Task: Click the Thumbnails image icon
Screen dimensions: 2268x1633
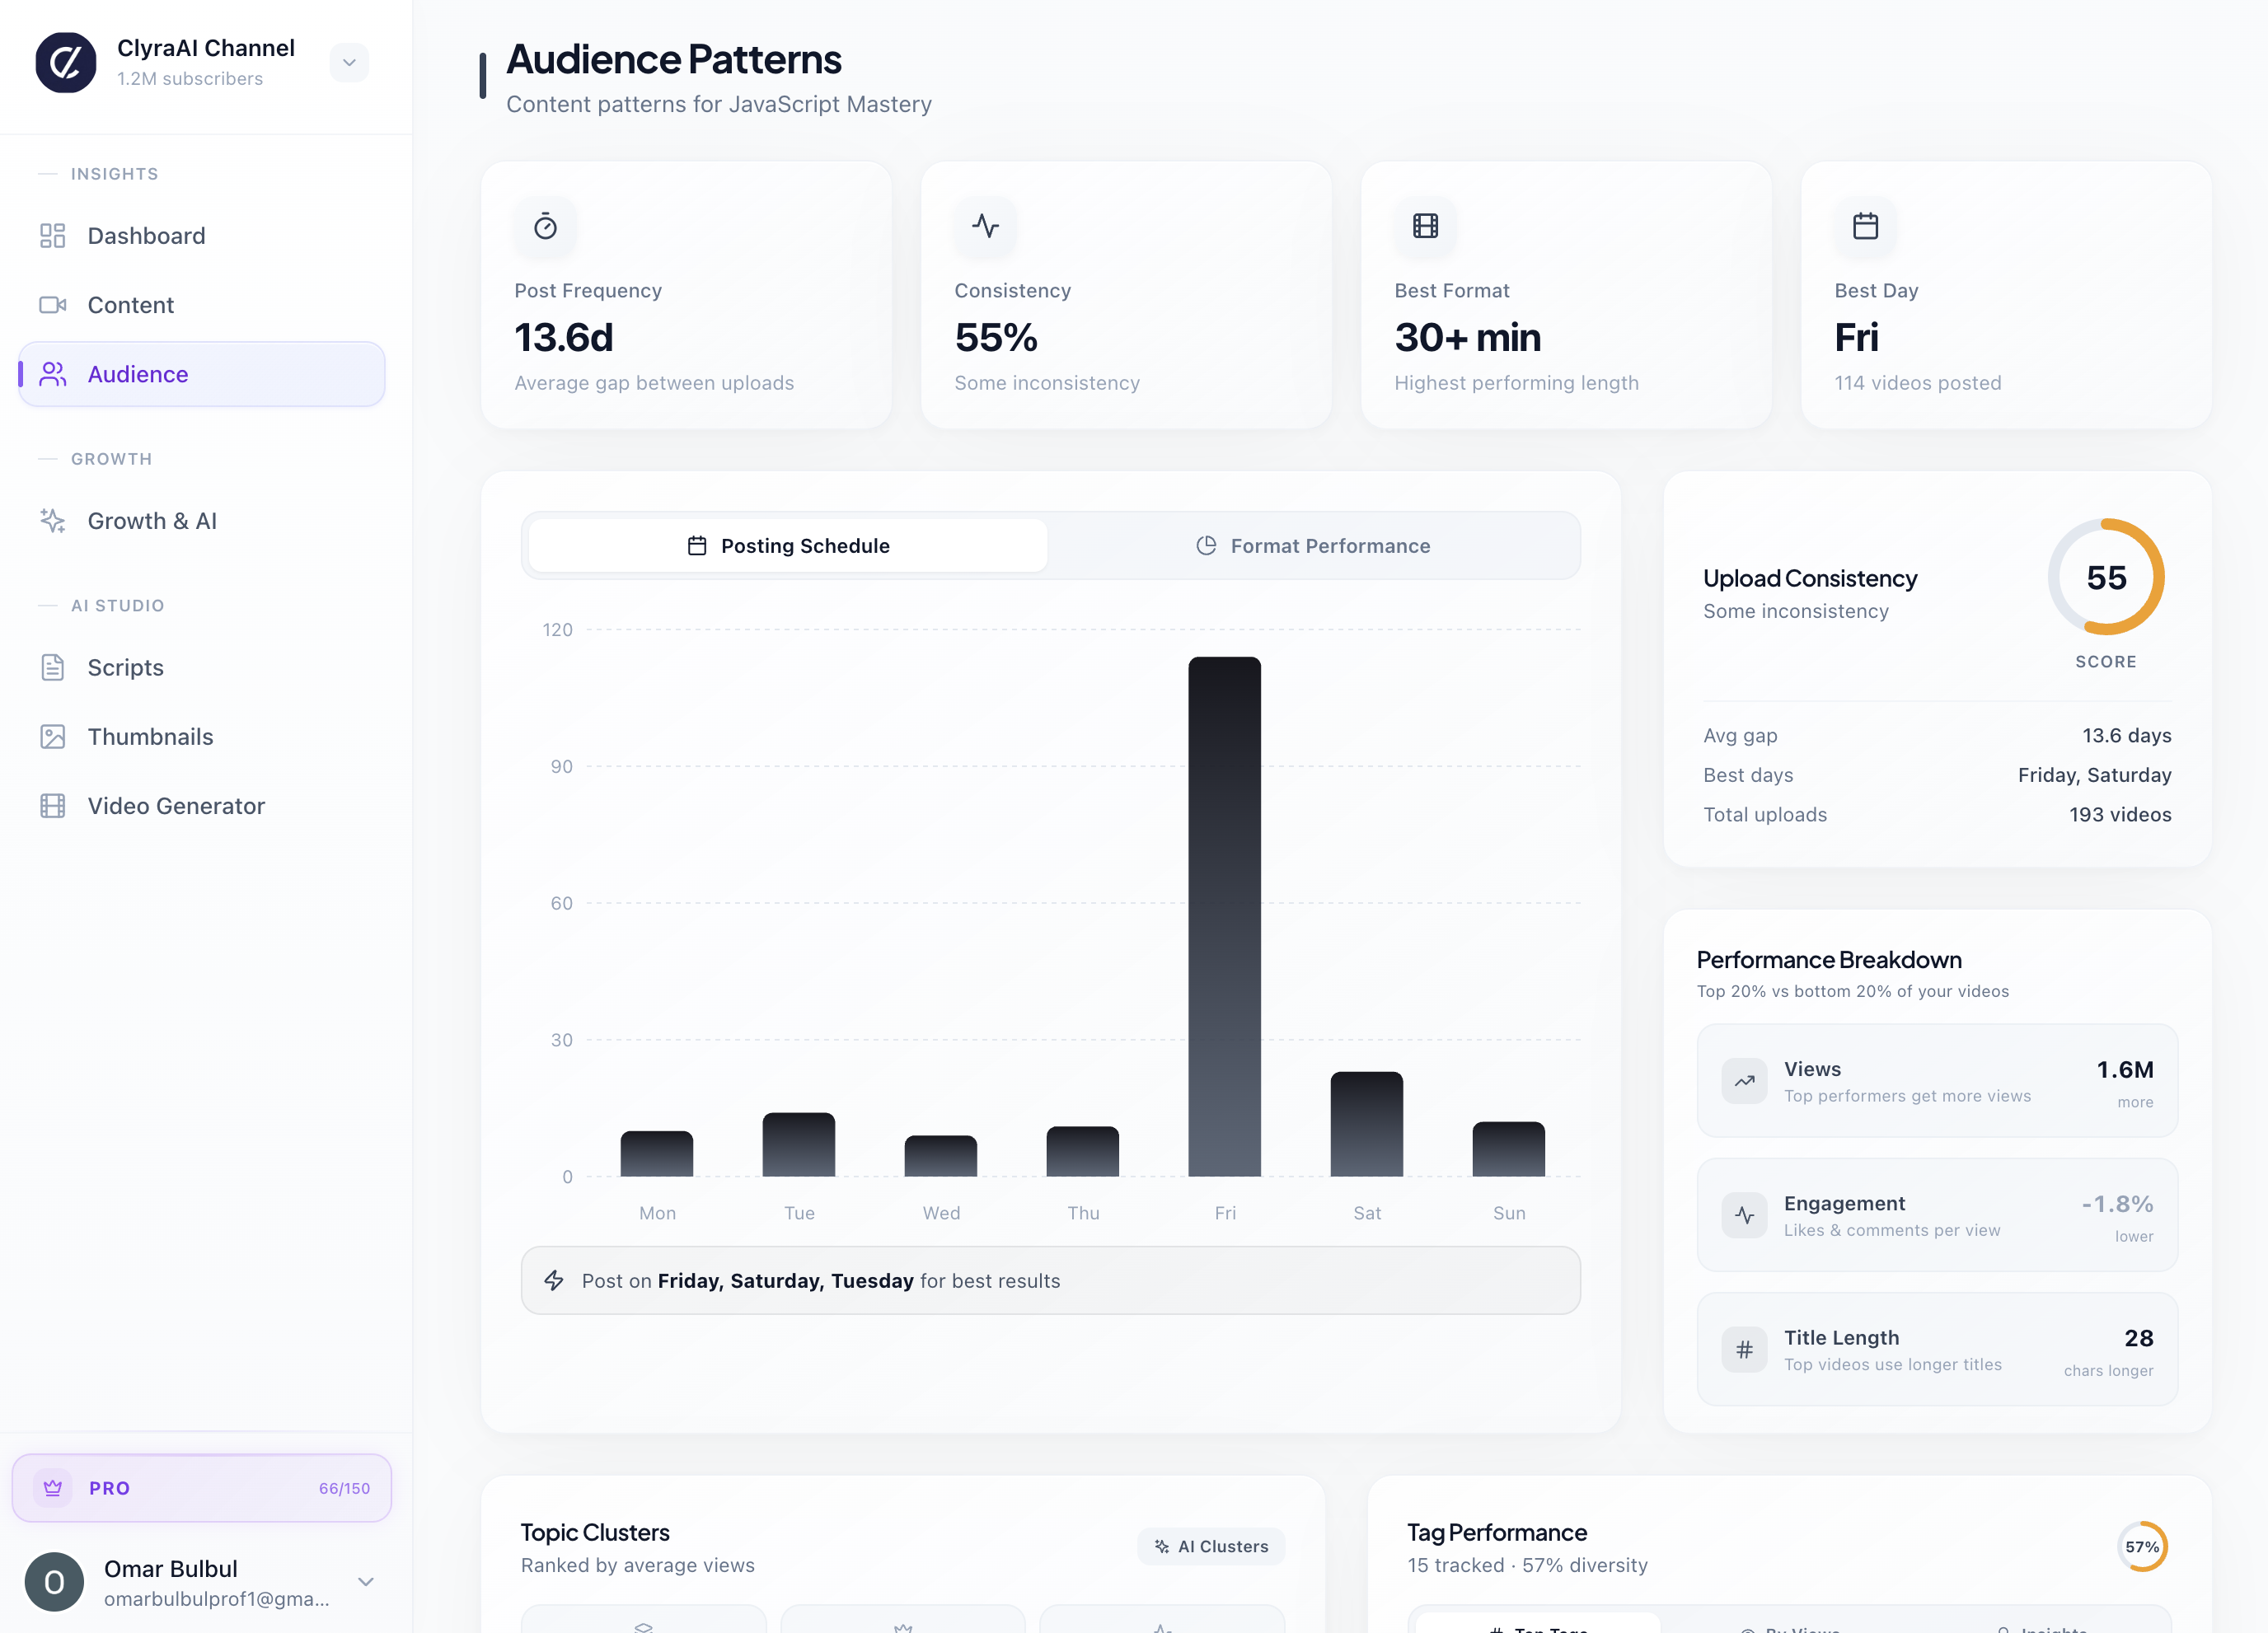Action: [52, 737]
